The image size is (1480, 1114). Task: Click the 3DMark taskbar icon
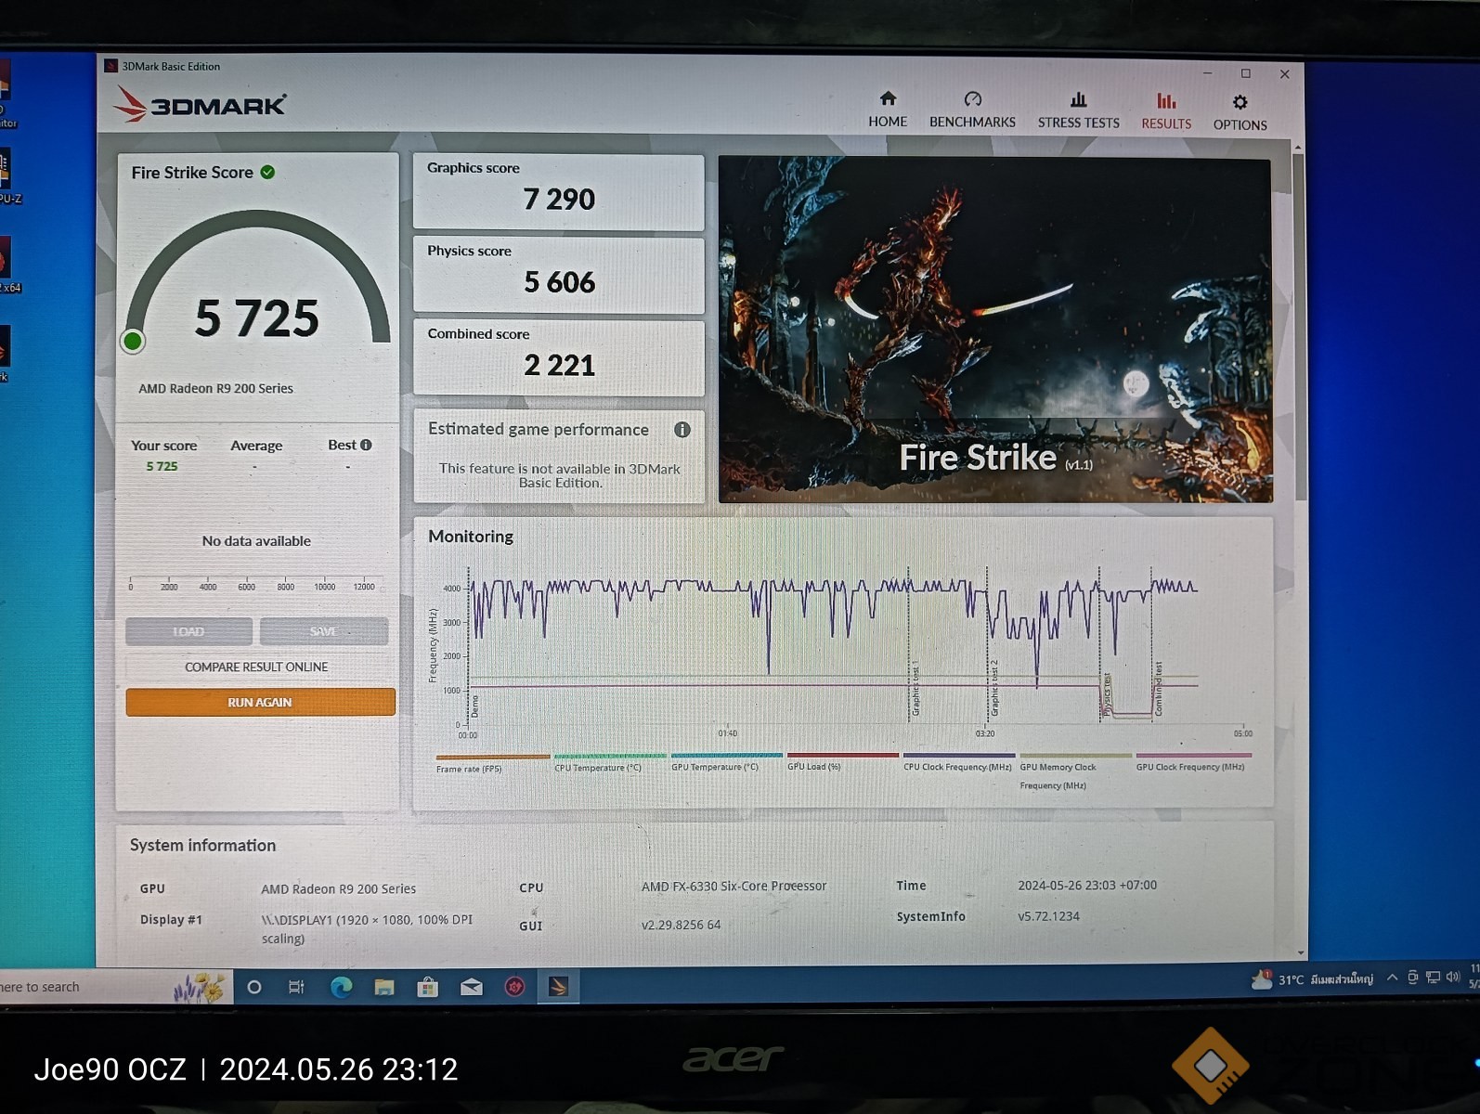pyautogui.click(x=558, y=987)
